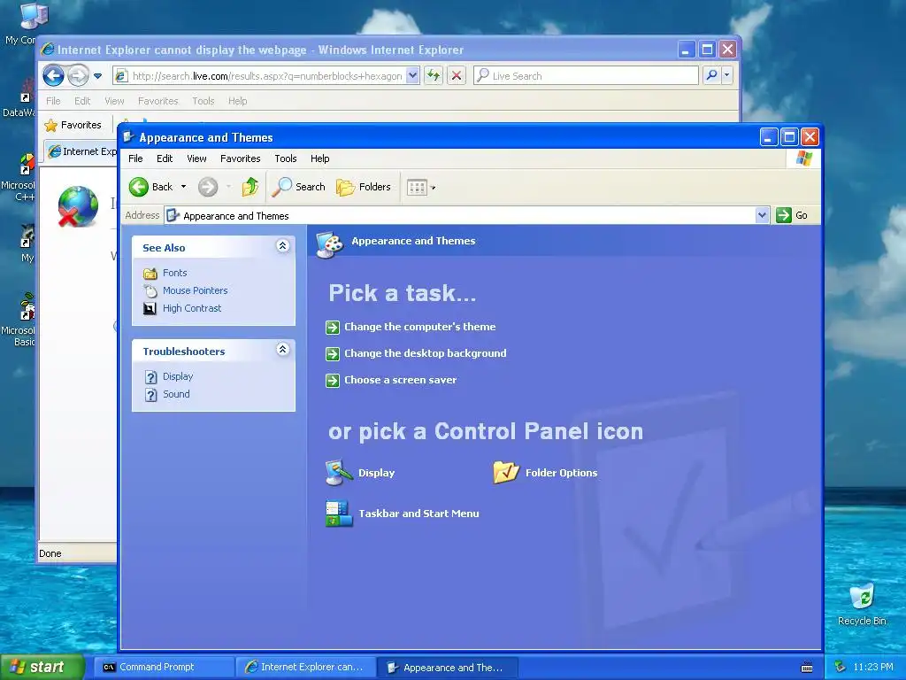Viewport: 906px width, 680px height.
Task: Click arrow icon beside Change the desktop background
Action: [333, 354]
